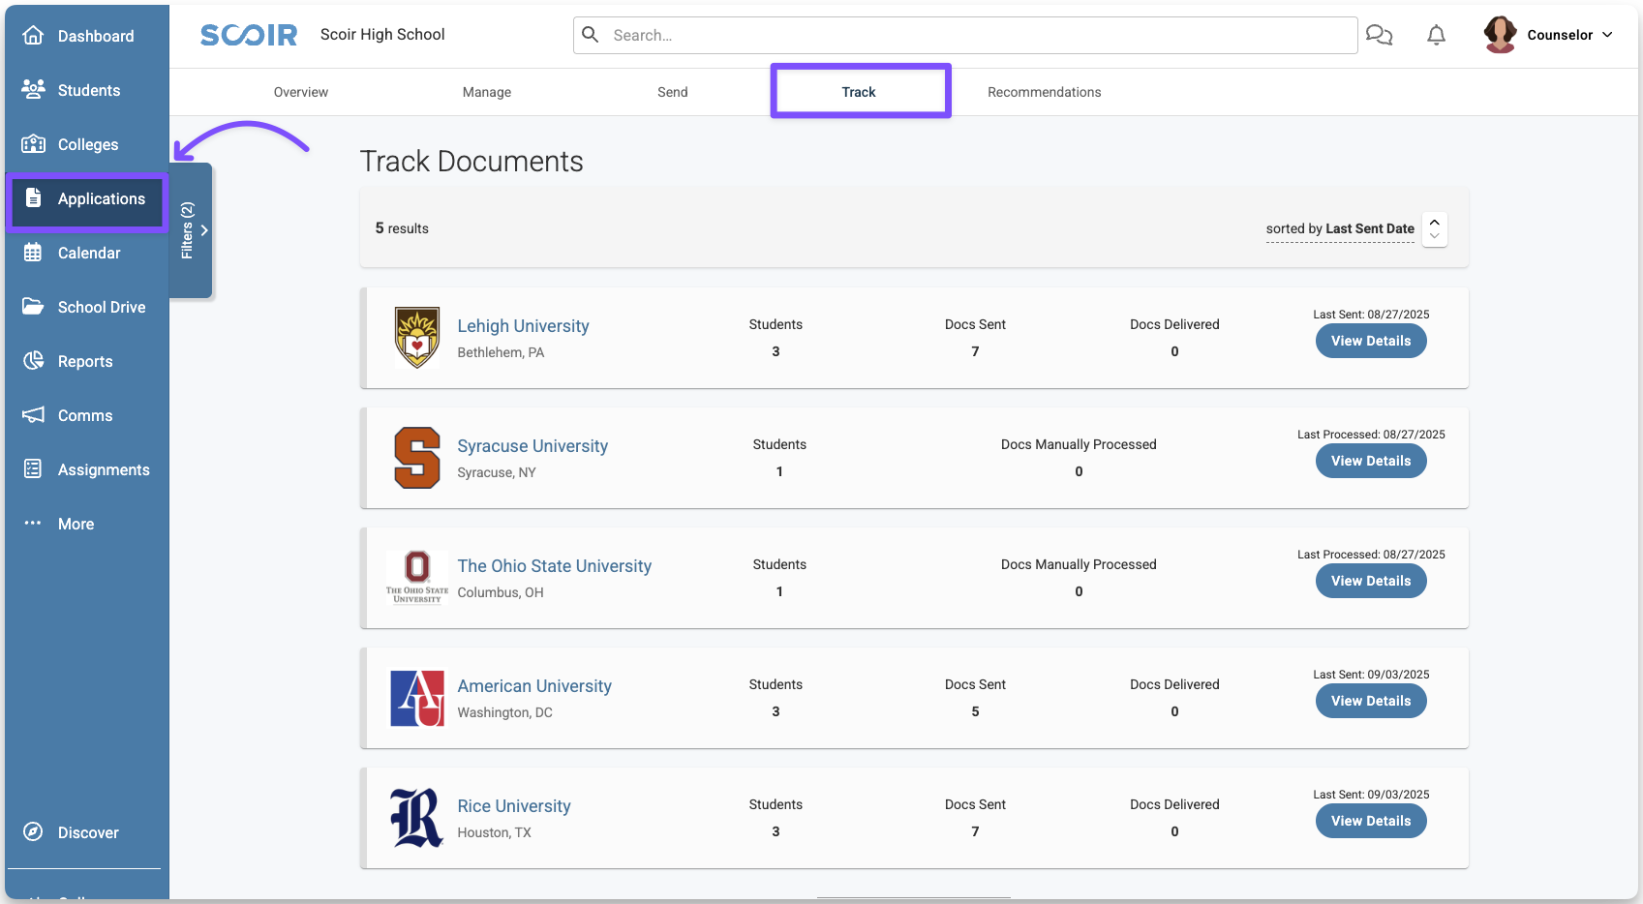Screen dimensions: 1643x904
Task: Click 'Houston, TX' location text
Action: 494,832
